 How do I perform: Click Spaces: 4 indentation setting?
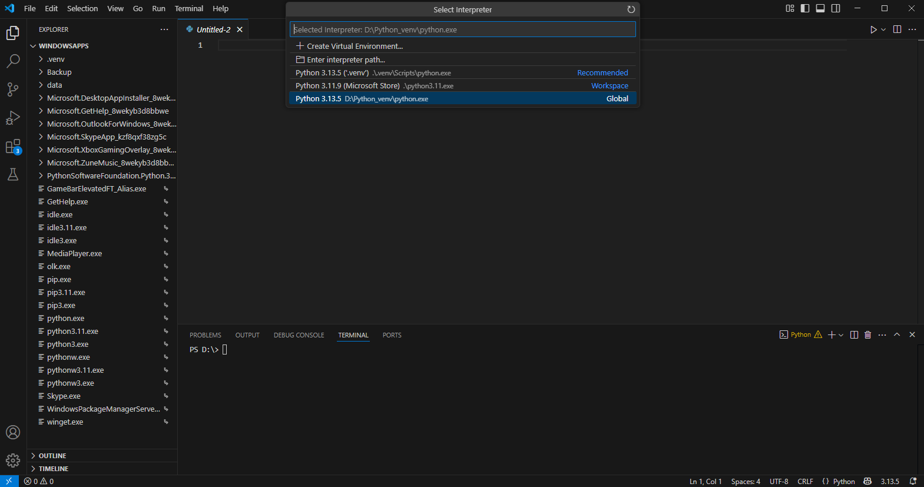point(746,481)
